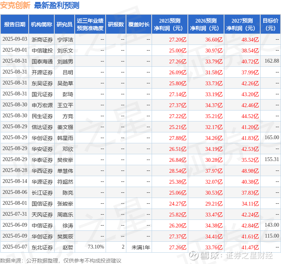Select the 中信证券 institution cell

point(42,226)
